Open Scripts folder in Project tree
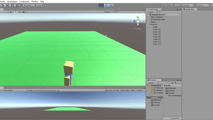213x120 pixels. point(155,105)
